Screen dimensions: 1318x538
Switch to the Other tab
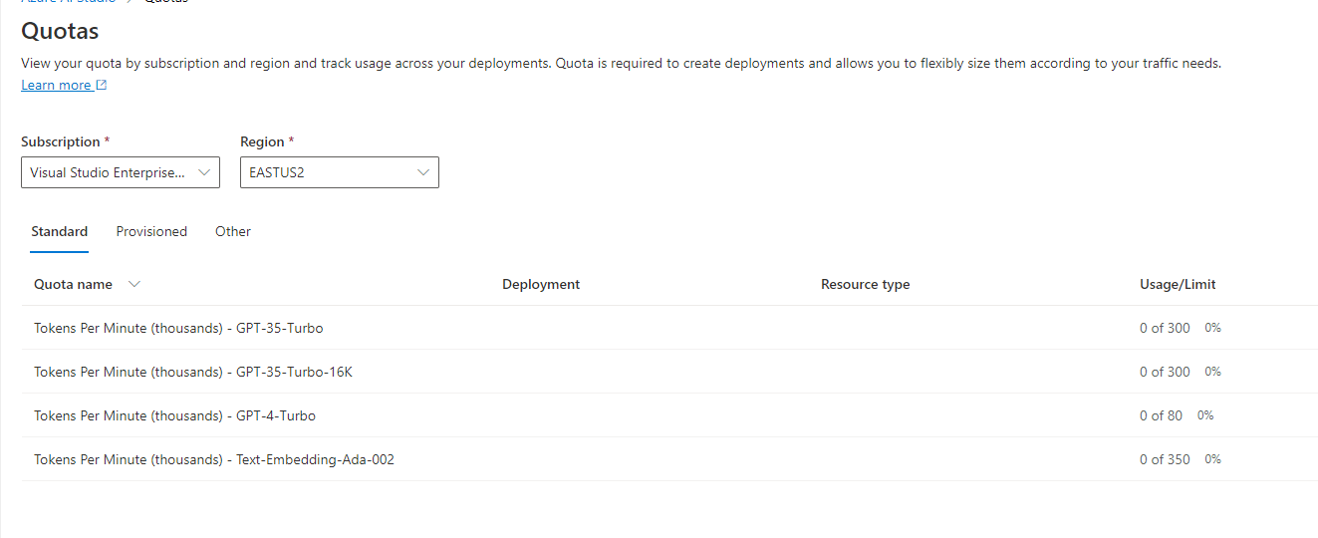click(x=233, y=231)
